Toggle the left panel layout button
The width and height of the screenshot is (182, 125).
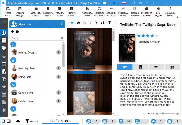coord(3,121)
